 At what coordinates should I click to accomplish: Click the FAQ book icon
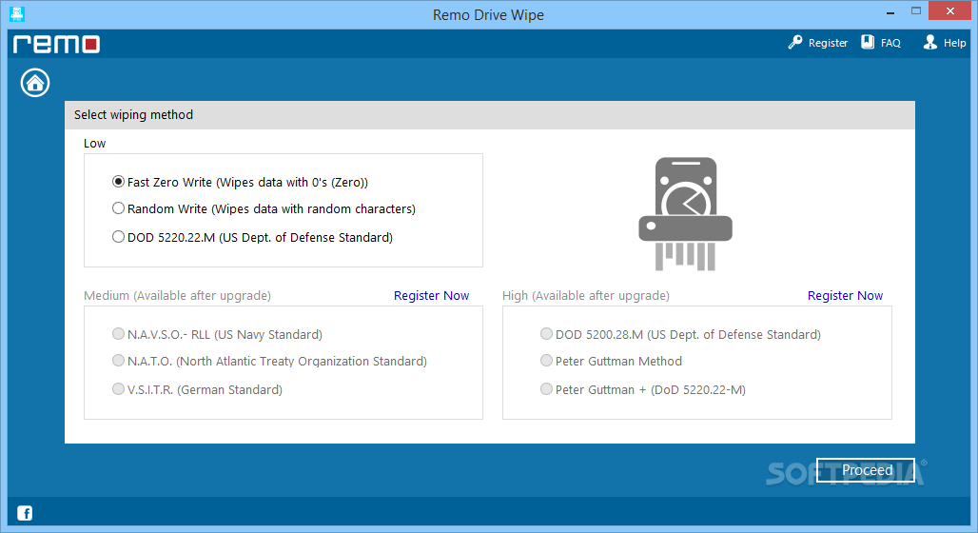click(868, 43)
